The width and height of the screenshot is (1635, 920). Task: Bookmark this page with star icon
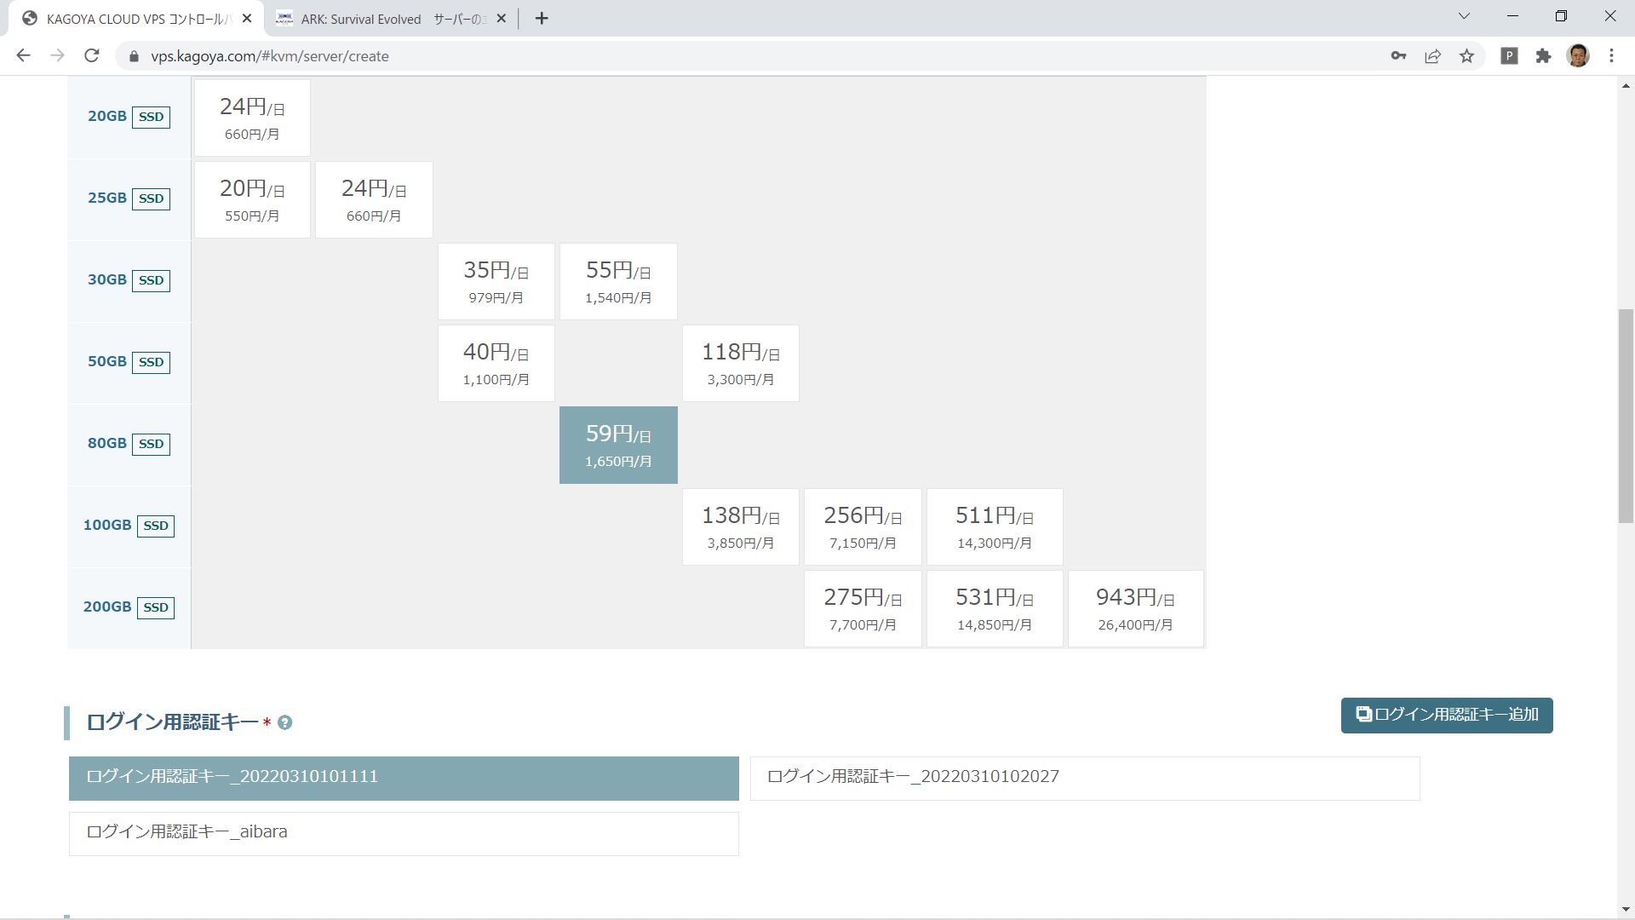[x=1466, y=56]
